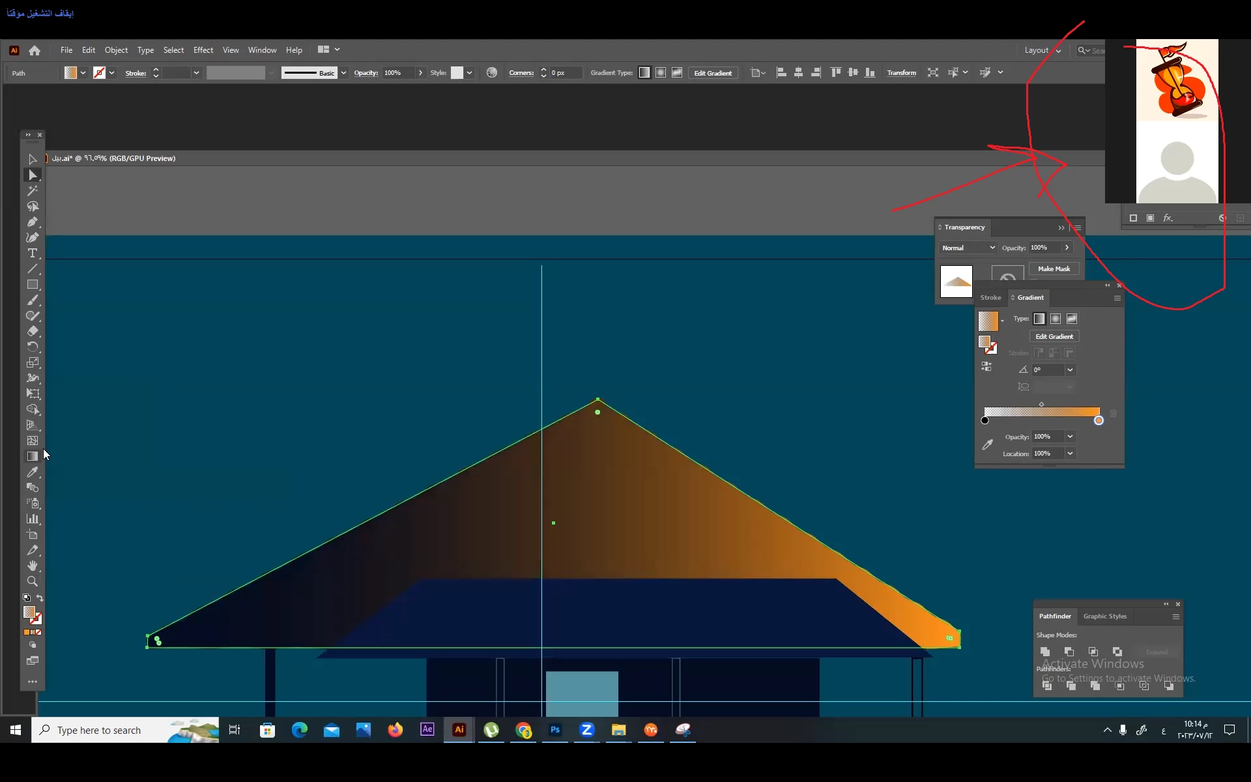Select the Pen tool
1251x782 pixels.
pos(33,222)
